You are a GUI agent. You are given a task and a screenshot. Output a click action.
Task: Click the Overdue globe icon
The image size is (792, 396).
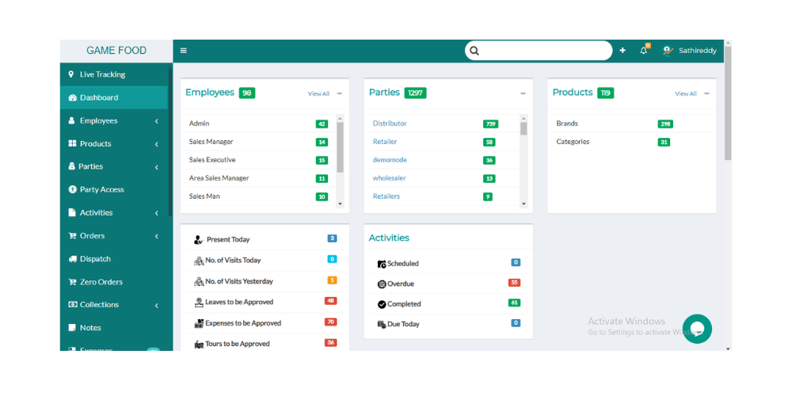[x=382, y=284]
